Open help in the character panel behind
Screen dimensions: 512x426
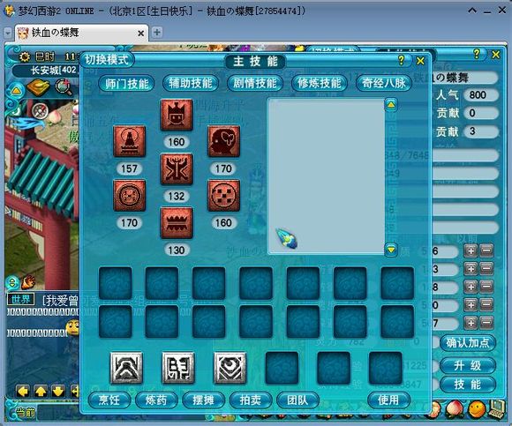pyautogui.click(x=477, y=54)
